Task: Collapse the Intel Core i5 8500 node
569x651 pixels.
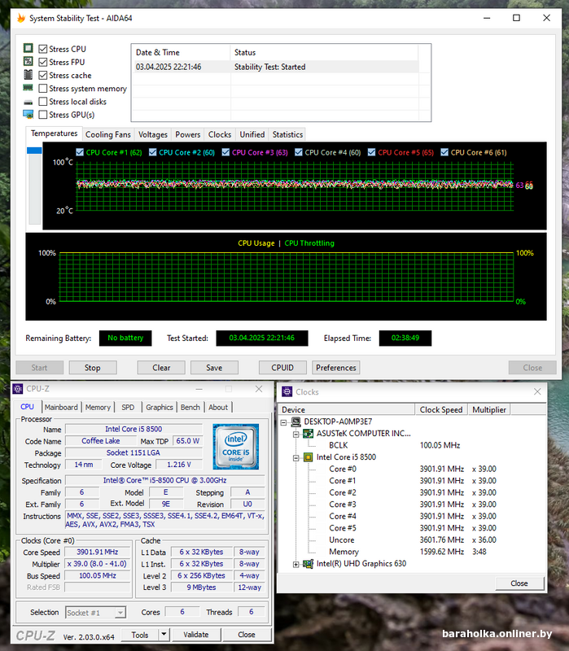Action: click(x=296, y=458)
